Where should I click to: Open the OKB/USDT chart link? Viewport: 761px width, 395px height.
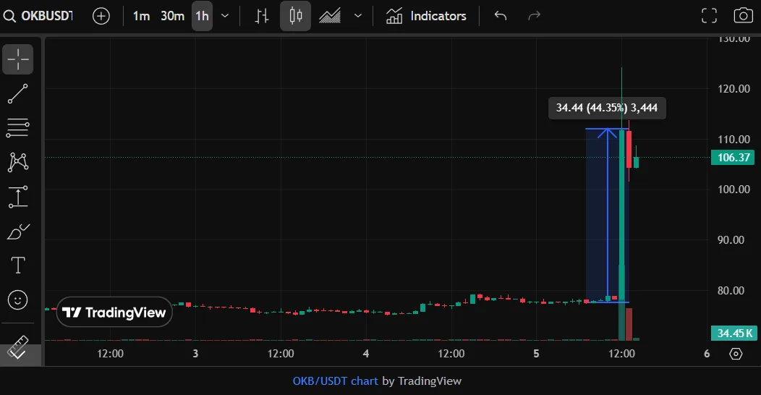point(335,381)
